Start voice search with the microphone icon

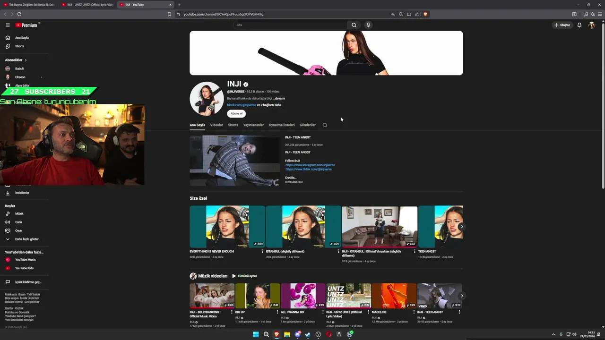click(x=368, y=25)
